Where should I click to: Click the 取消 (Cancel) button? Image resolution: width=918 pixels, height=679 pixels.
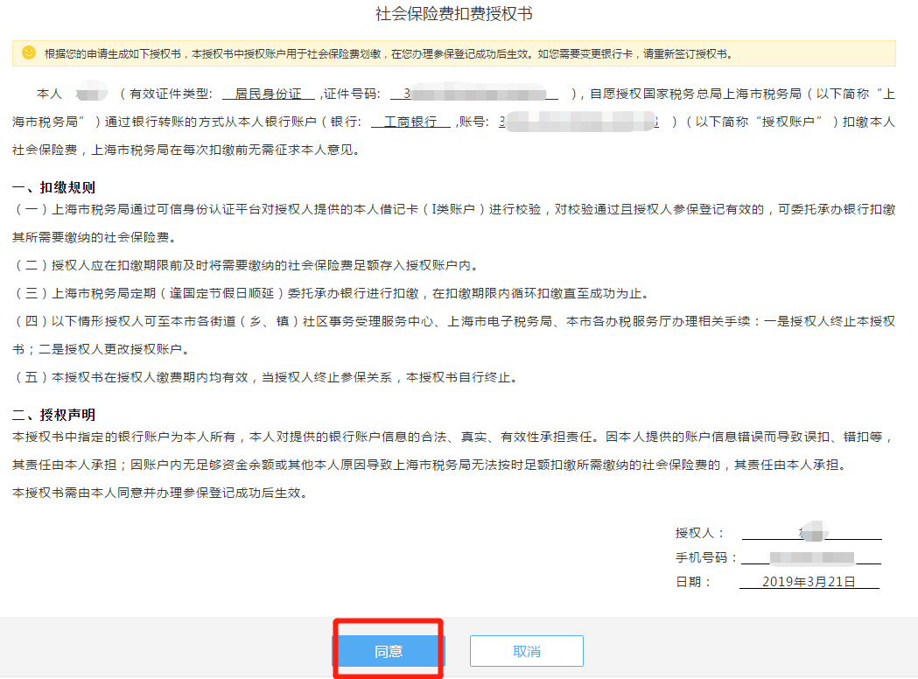[526, 651]
